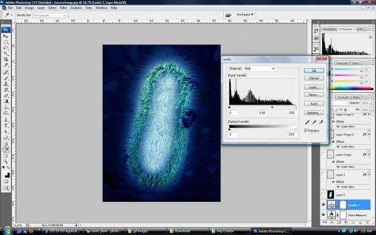
Task: Open the Workspace dropdown
Action: [x=244, y=14]
